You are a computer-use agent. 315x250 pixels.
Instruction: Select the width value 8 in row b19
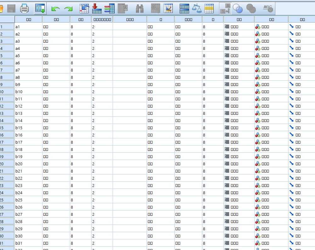[x=81, y=157]
